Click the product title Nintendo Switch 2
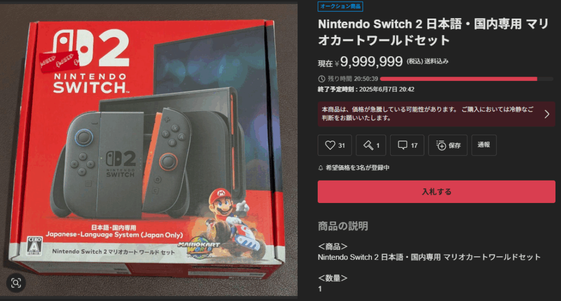Image resolution: width=561 pixels, height=301 pixels. tap(433, 32)
